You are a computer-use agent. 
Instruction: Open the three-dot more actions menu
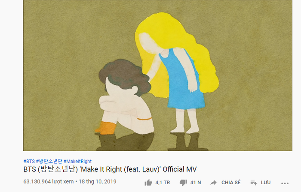click(x=285, y=183)
